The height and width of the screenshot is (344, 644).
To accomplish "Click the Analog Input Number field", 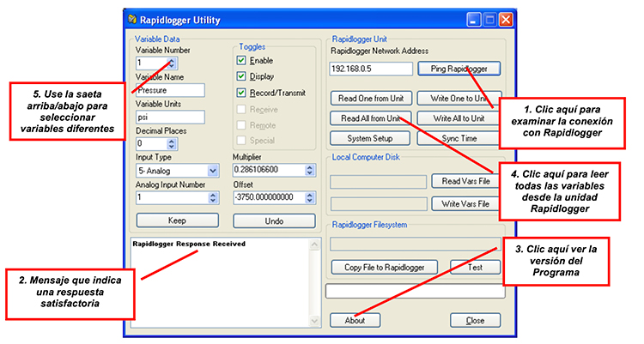I will tap(172, 197).
